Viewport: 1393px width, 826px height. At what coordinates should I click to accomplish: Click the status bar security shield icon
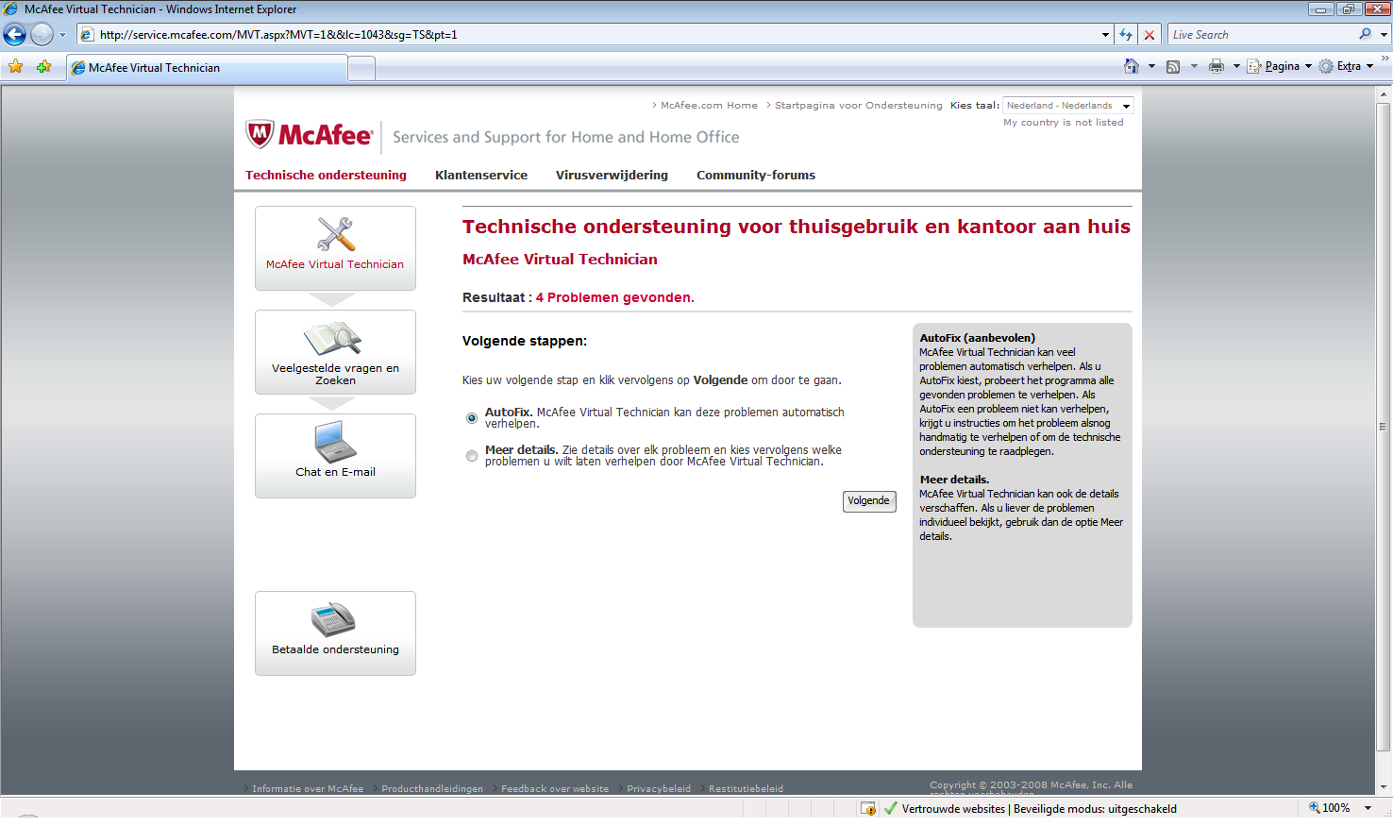pyautogui.click(x=868, y=809)
